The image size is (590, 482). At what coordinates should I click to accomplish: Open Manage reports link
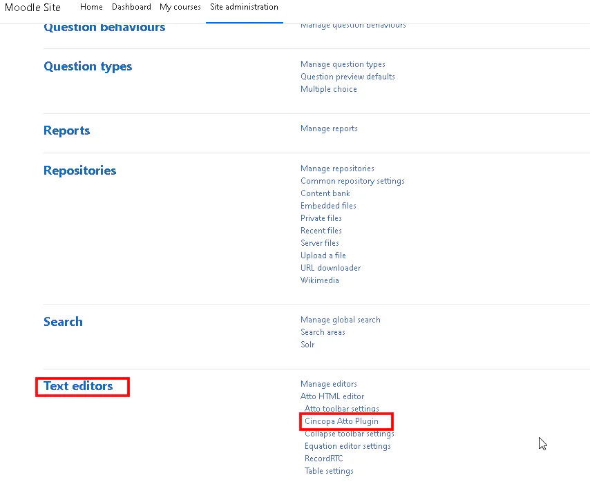click(x=330, y=128)
